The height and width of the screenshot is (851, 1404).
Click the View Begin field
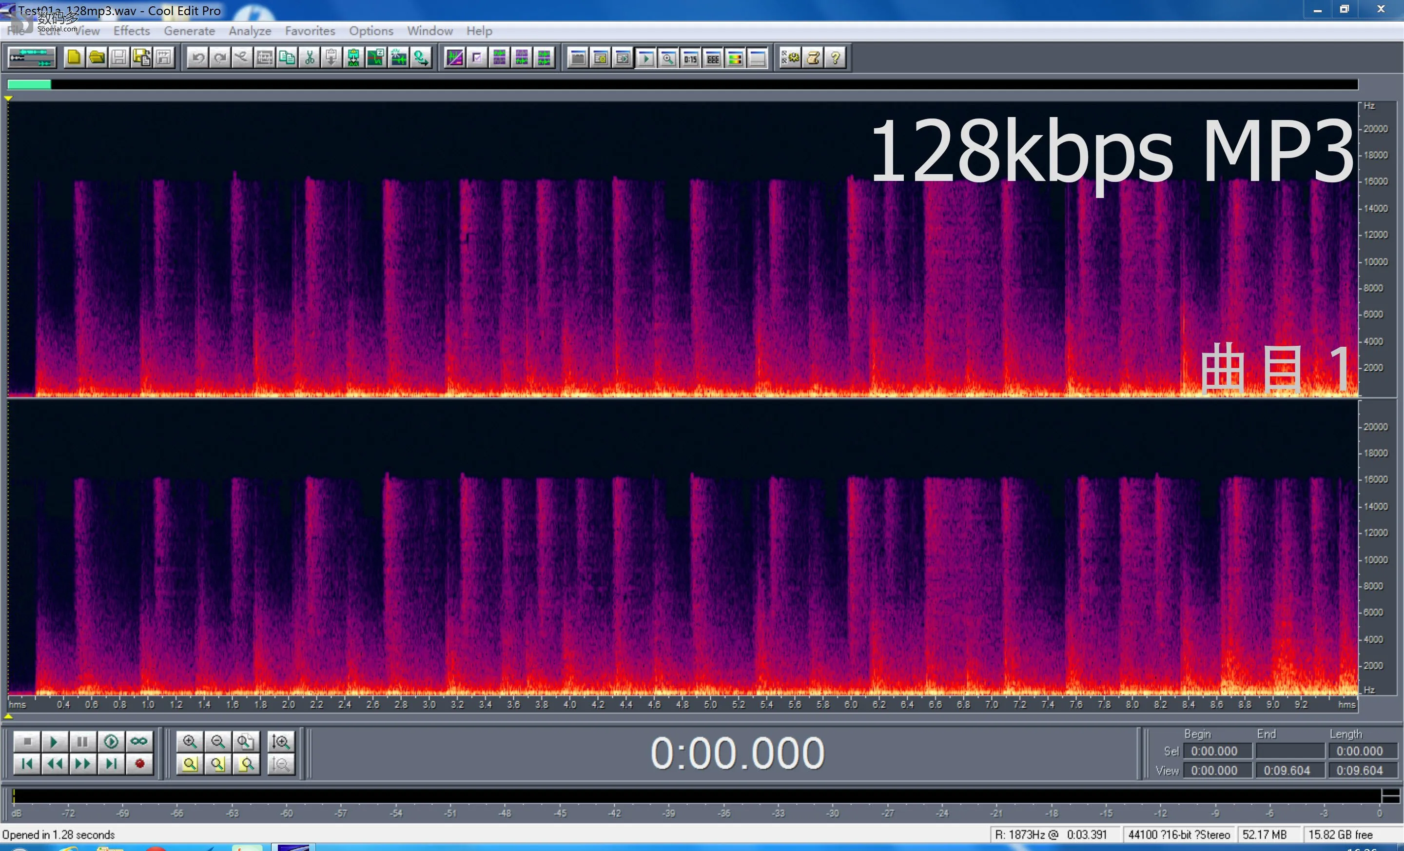[1218, 770]
